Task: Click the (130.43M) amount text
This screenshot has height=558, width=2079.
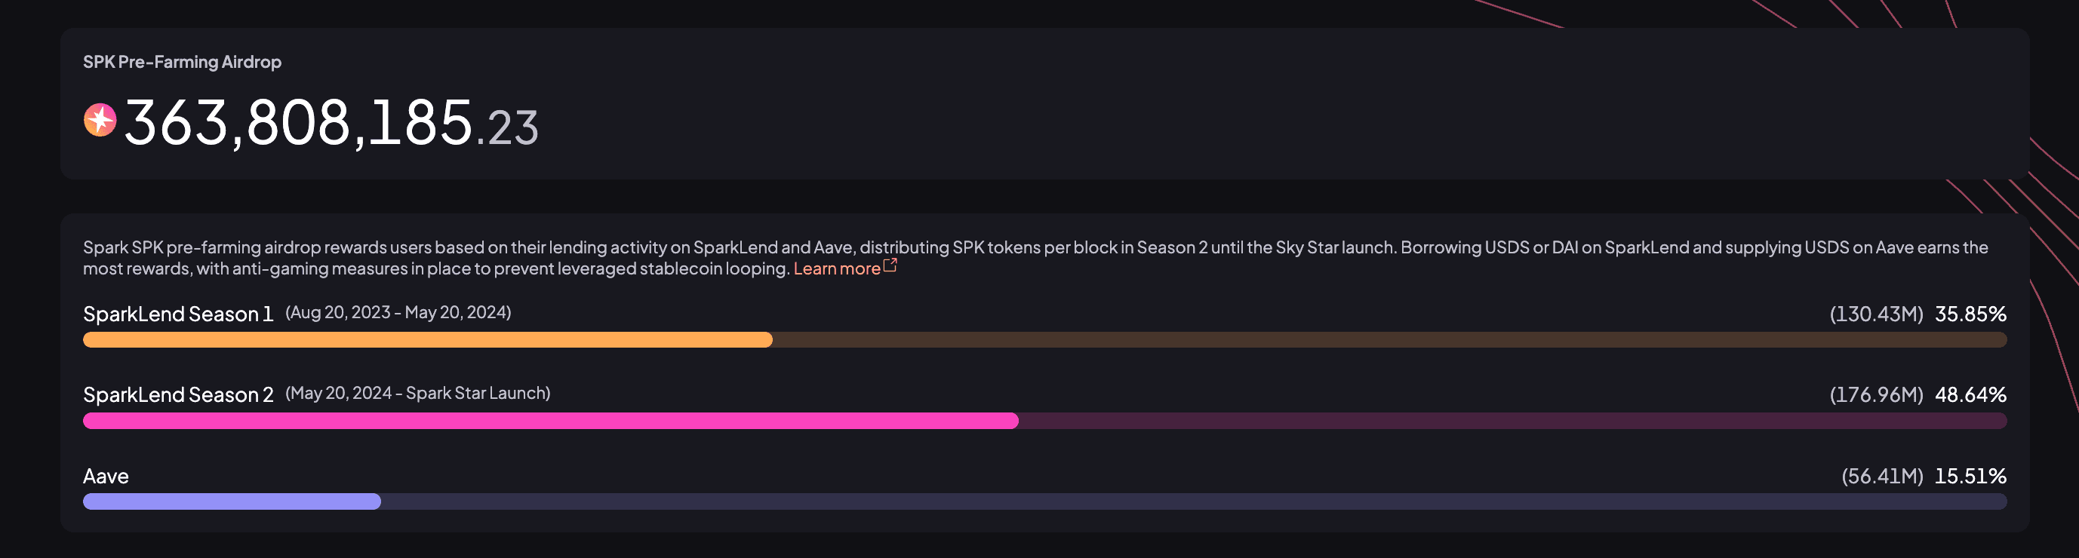Action: click(1877, 314)
